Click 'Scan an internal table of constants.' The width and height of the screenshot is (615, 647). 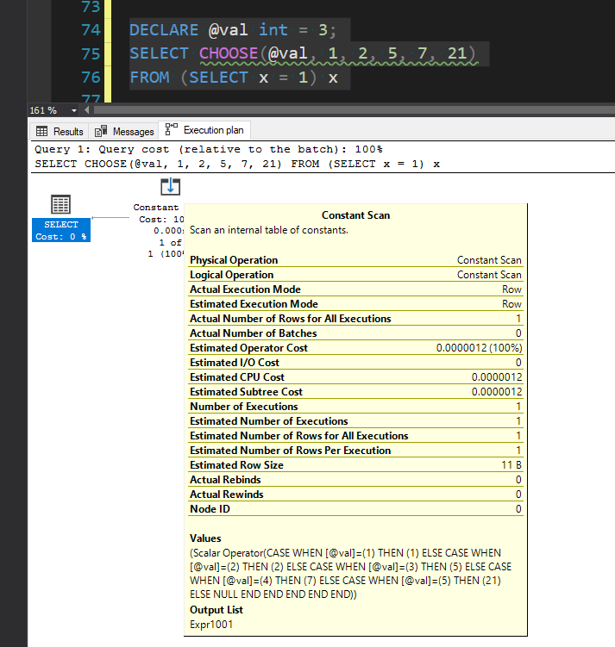coord(269,230)
